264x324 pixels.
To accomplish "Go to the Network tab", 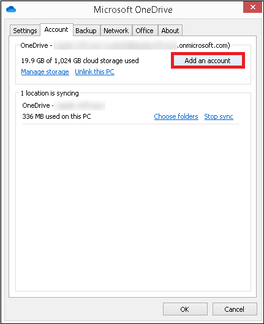I will (116, 31).
